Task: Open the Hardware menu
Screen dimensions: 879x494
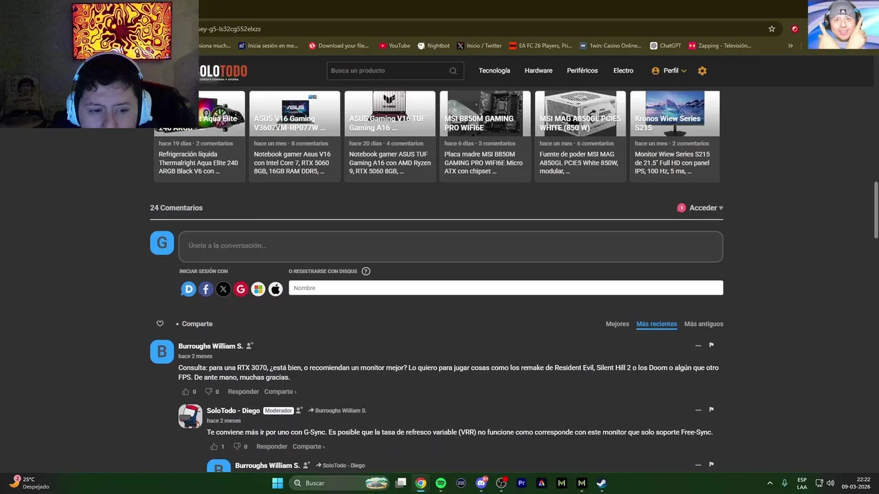Action: click(x=538, y=71)
